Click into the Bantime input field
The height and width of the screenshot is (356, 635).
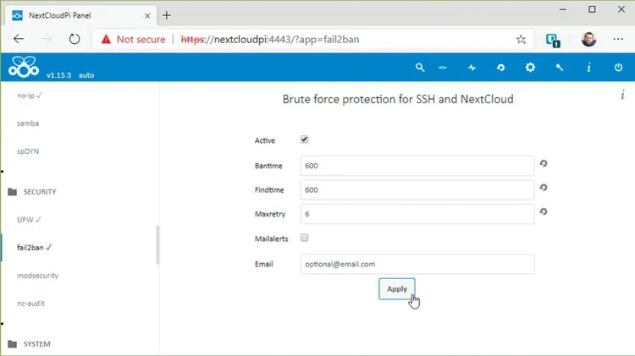coord(417,166)
